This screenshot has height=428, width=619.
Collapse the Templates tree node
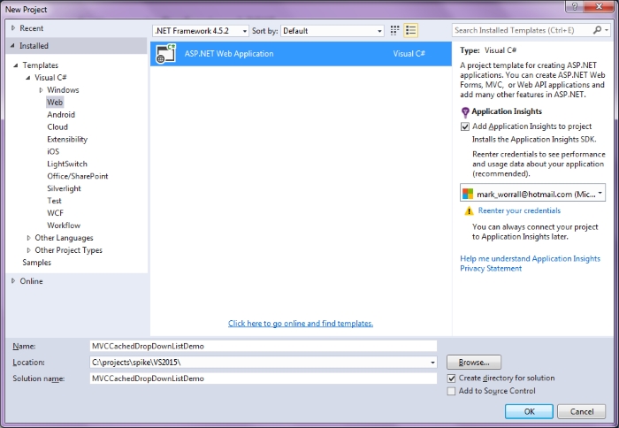(x=15, y=65)
